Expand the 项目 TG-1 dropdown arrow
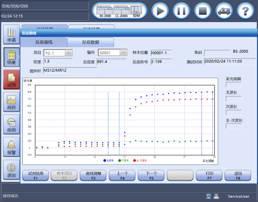The height and width of the screenshot is (202, 258). 69,53
